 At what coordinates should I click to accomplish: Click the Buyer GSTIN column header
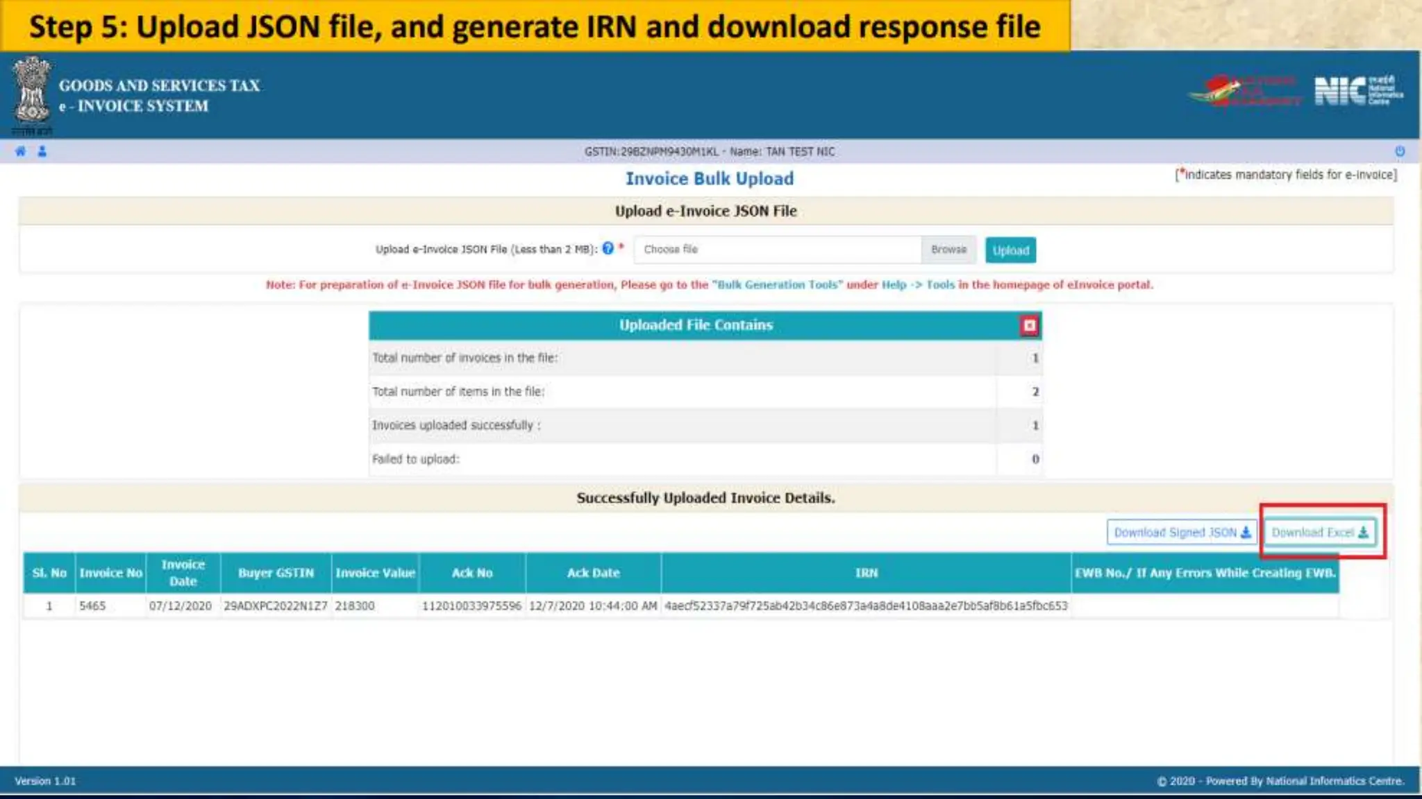pyautogui.click(x=276, y=573)
